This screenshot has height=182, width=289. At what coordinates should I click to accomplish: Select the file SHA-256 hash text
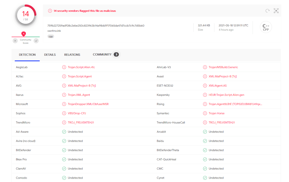96,26
